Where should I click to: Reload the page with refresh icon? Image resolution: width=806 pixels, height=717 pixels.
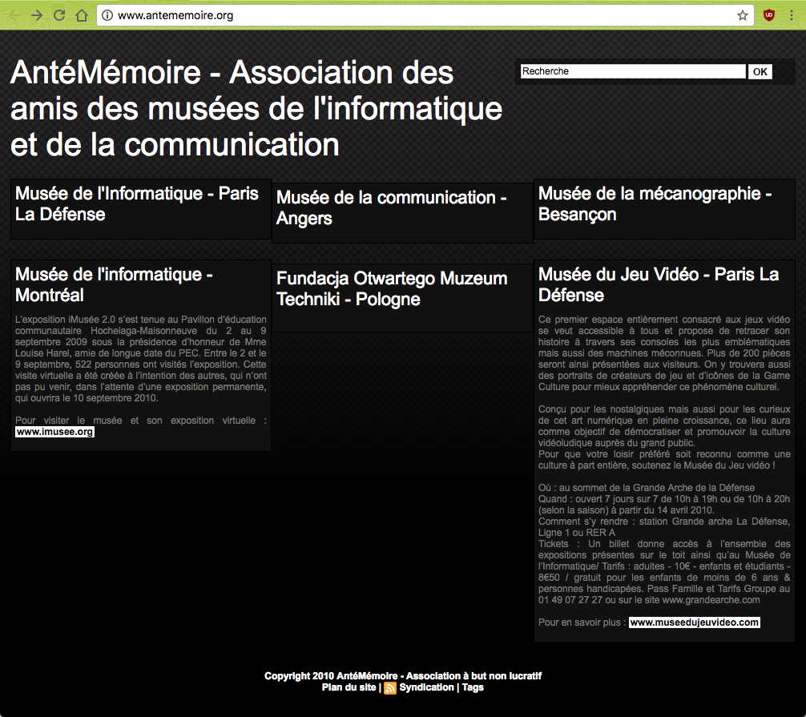point(59,15)
